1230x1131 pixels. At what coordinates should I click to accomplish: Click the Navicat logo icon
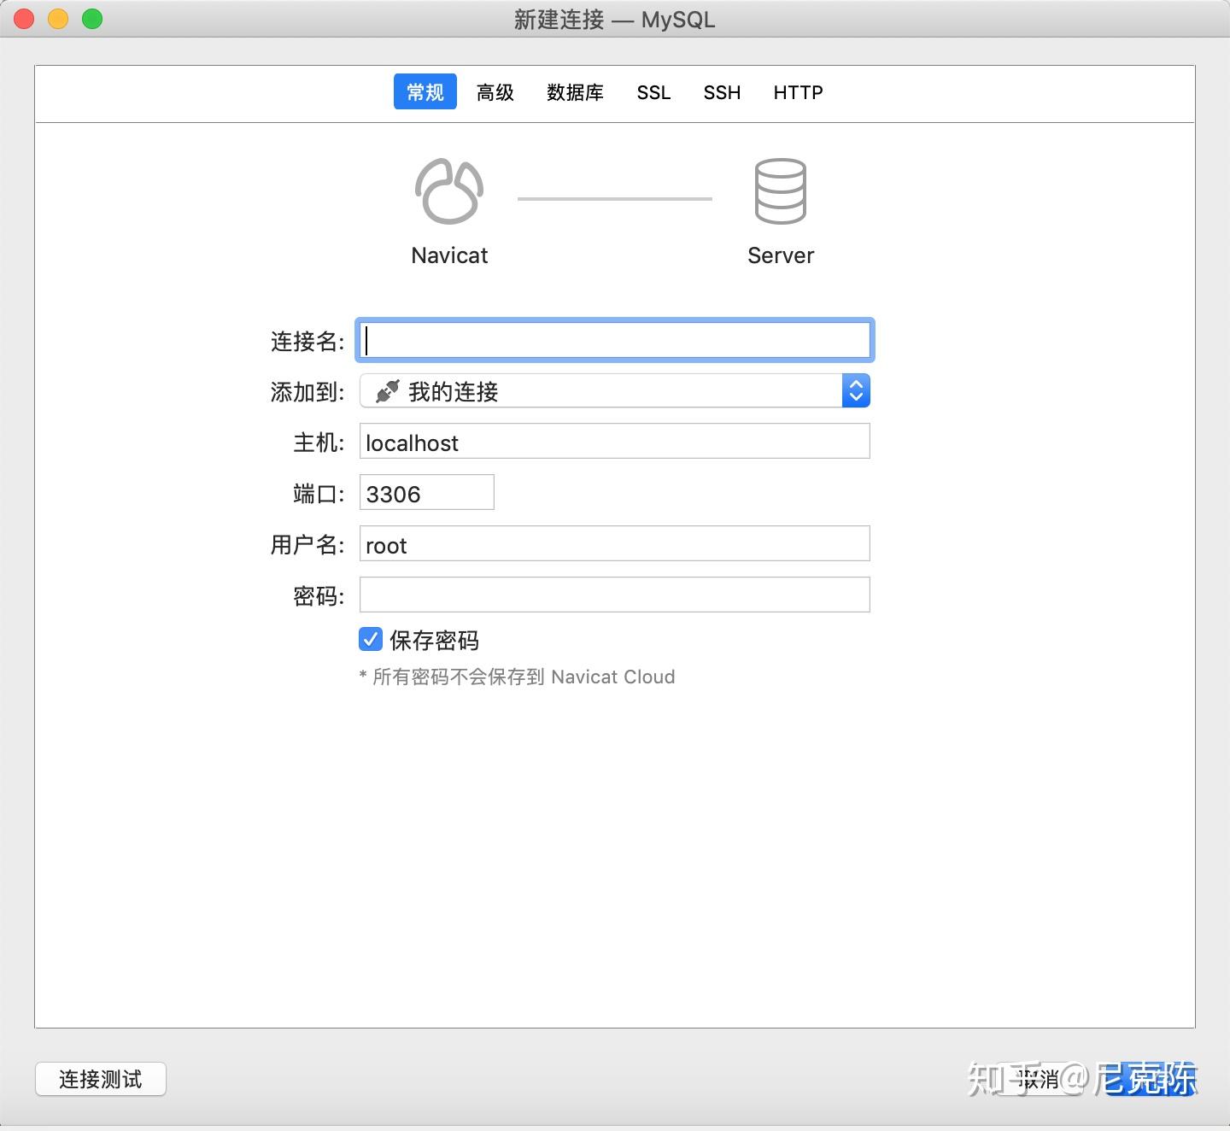pyautogui.click(x=449, y=190)
